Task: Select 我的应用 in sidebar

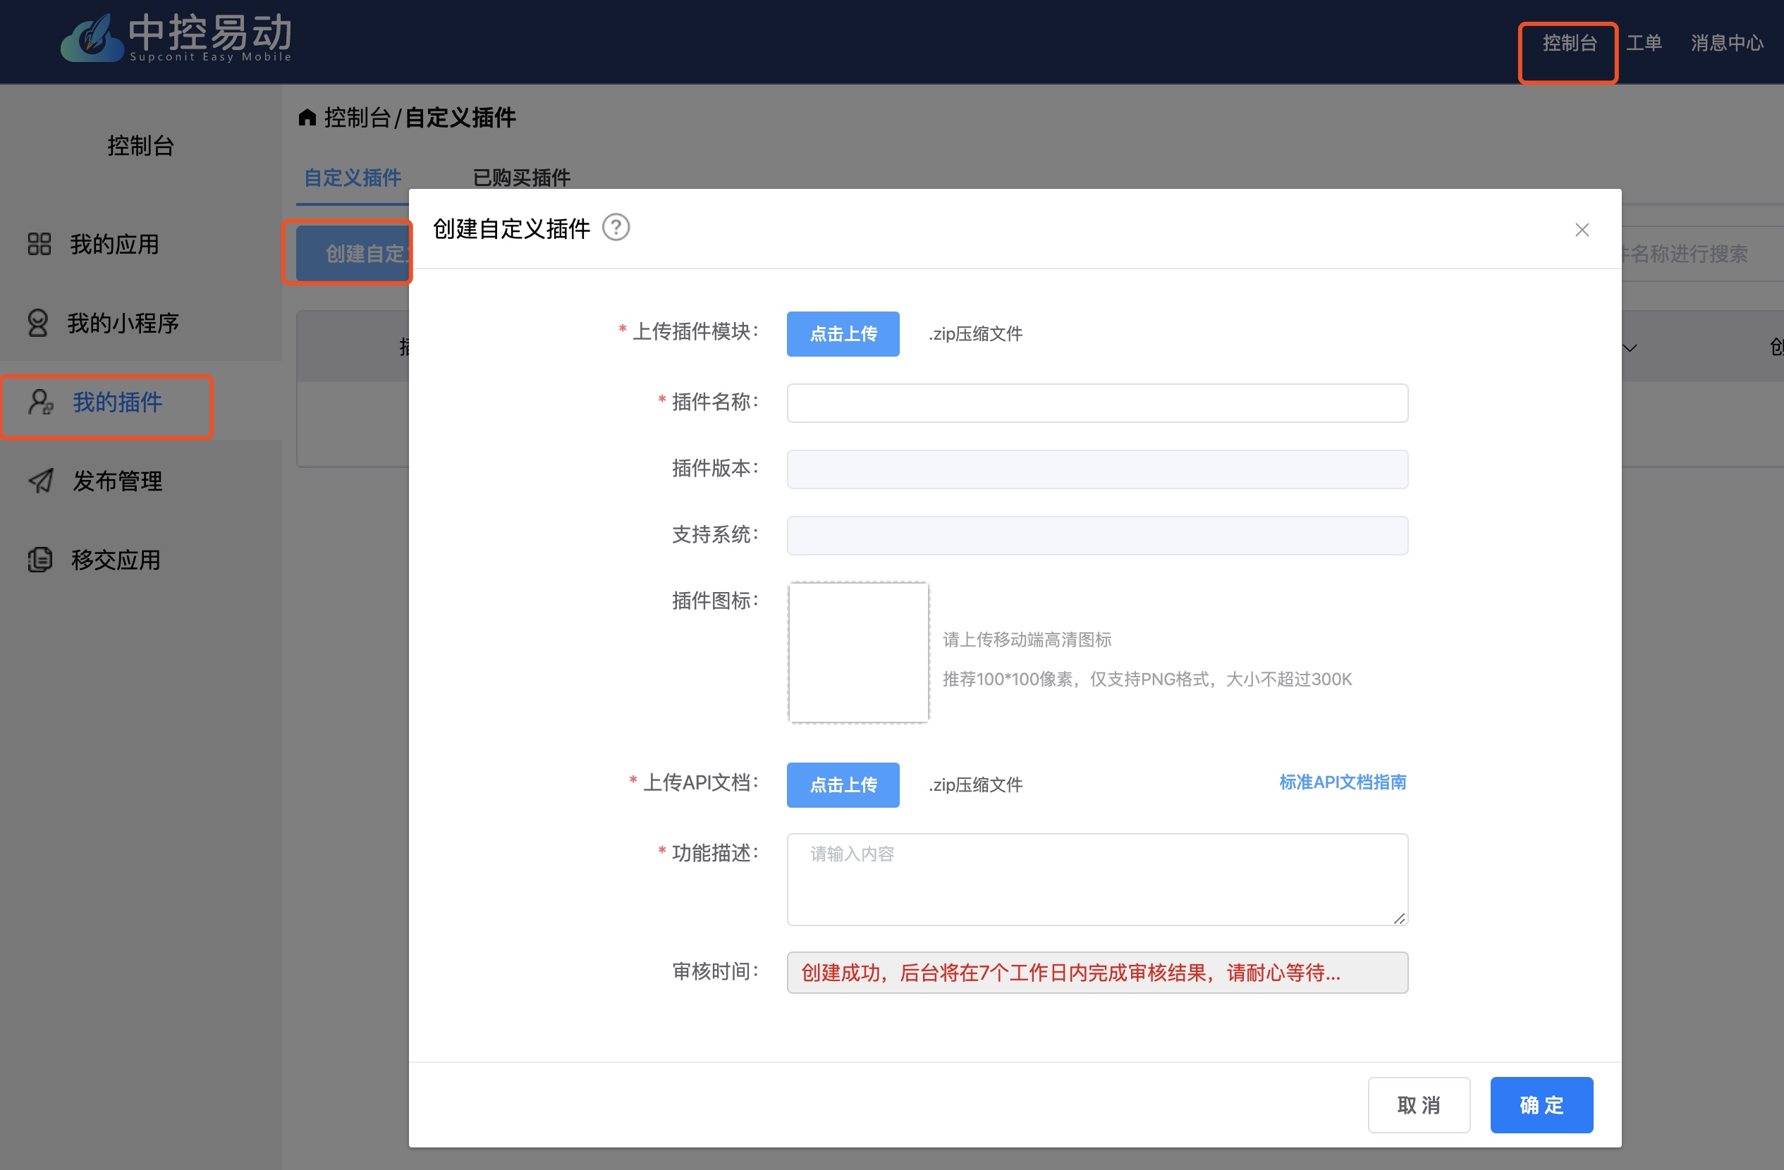Action: point(141,244)
